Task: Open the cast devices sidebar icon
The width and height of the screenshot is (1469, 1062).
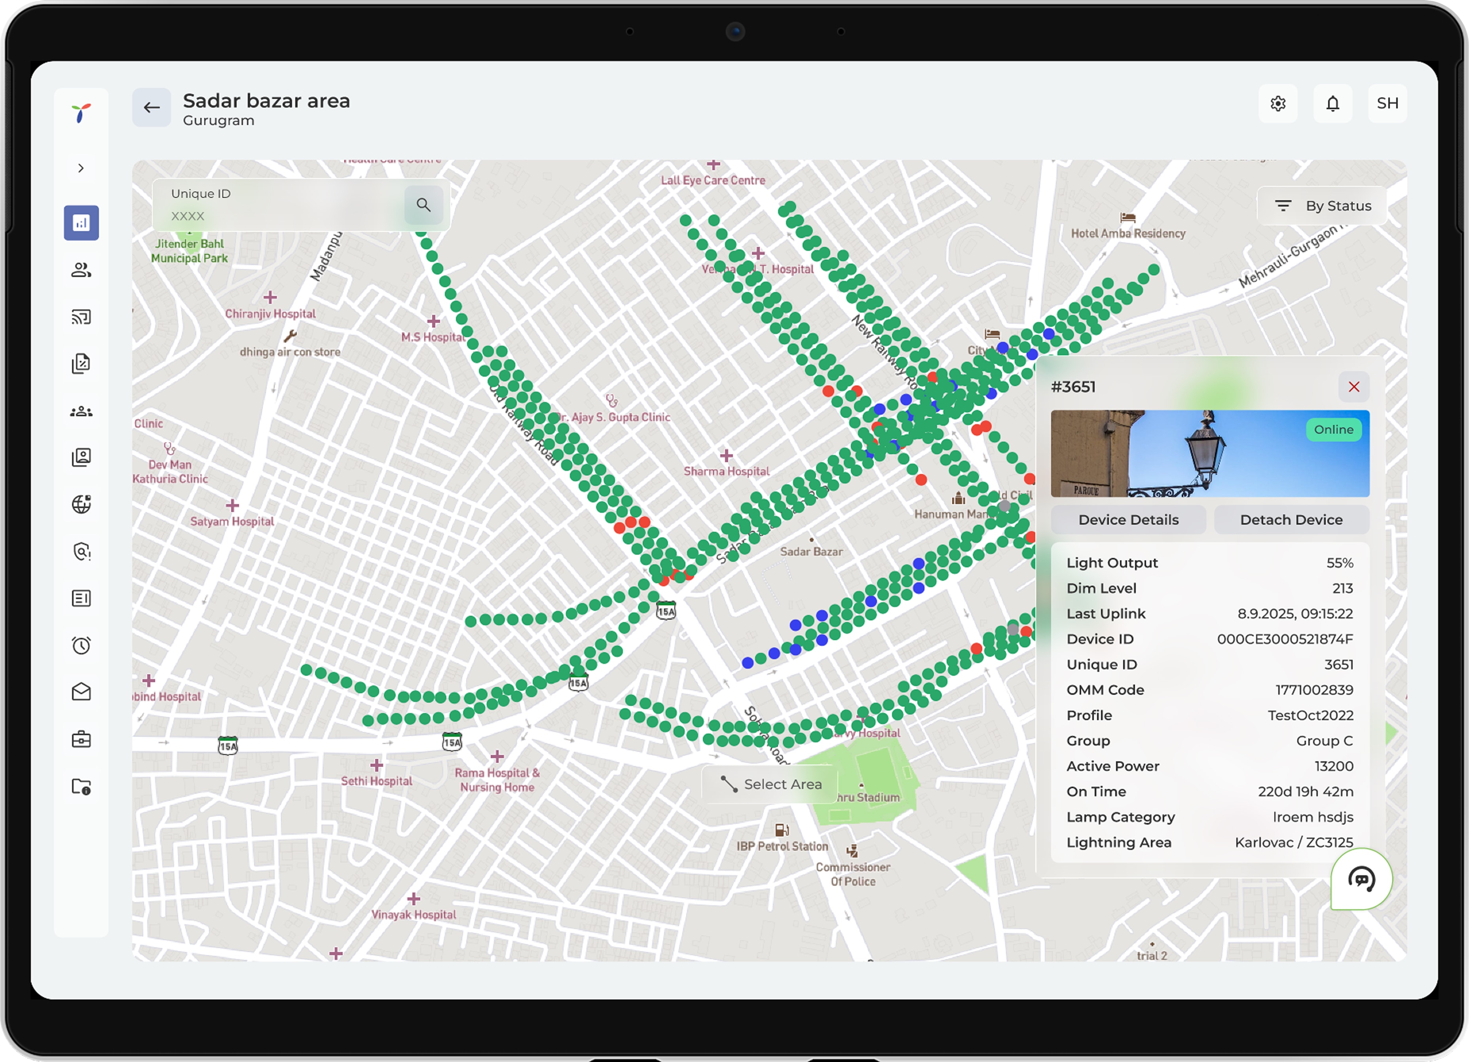Action: [81, 317]
